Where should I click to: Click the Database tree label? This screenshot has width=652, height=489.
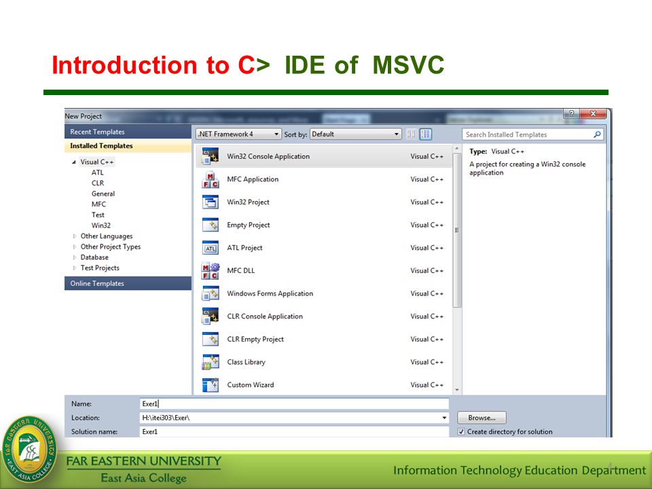(94, 257)
